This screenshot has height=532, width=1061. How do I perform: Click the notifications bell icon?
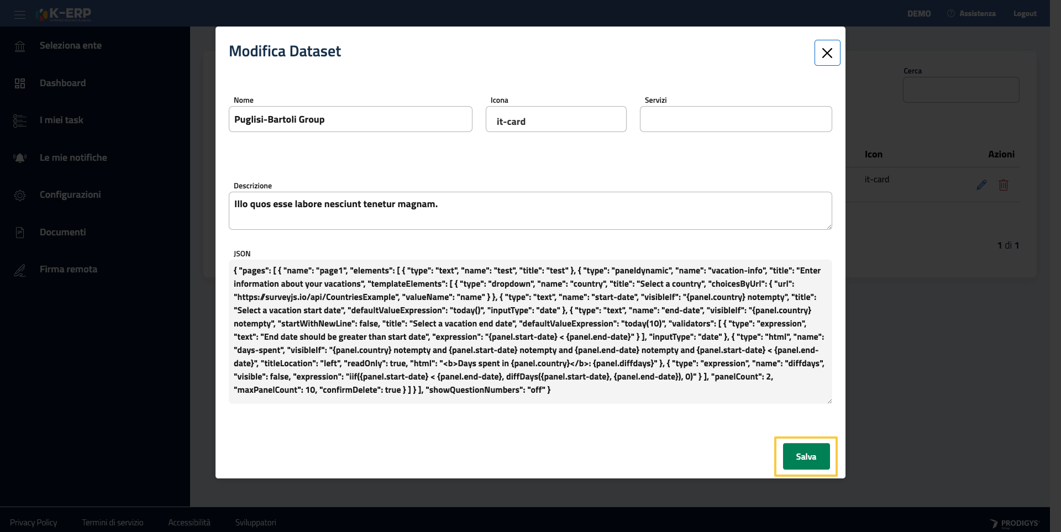20,158
